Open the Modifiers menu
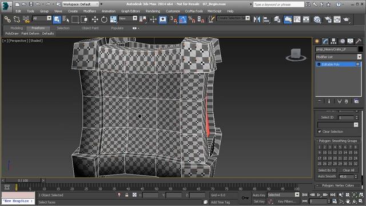The image size is (366, 206). 89,11
